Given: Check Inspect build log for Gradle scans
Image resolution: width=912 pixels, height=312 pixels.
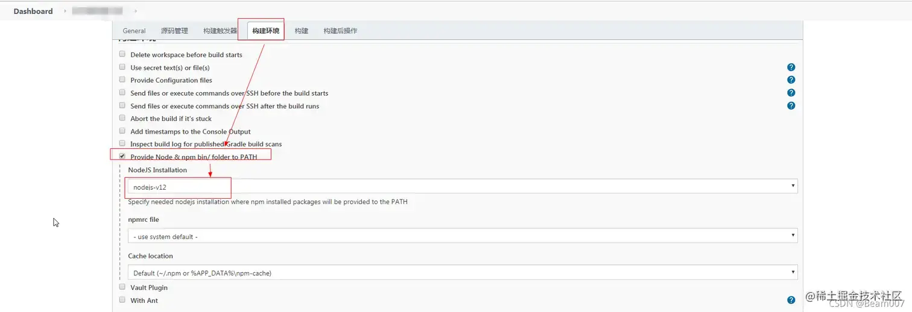Looking at the screenshot, I should pyautogui.click(x=122, y=143).
